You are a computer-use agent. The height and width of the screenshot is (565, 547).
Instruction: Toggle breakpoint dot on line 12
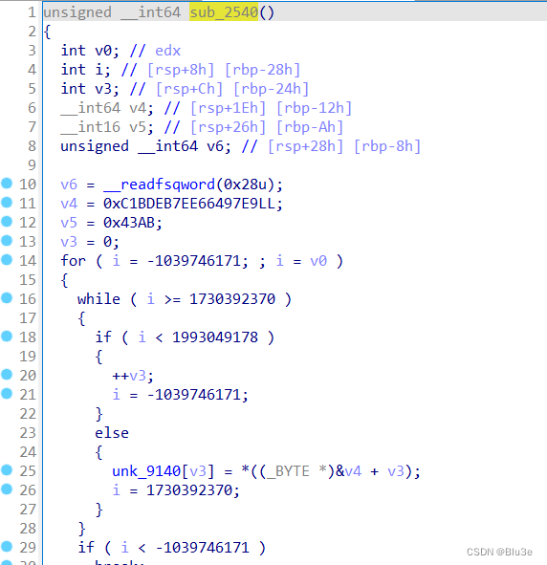pyautogui.click(x=7, y=222)
